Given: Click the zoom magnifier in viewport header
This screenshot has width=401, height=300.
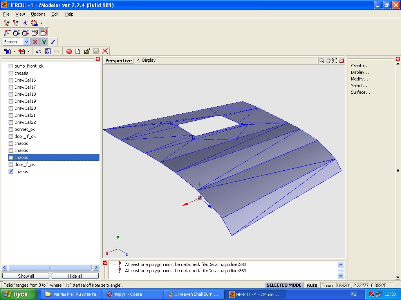Looking at the screenshot, I should (322, 61).
